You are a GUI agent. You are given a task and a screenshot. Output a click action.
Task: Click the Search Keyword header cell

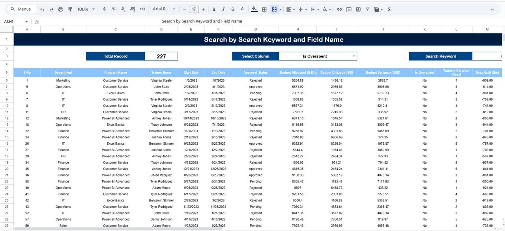[x=440, y=56]
